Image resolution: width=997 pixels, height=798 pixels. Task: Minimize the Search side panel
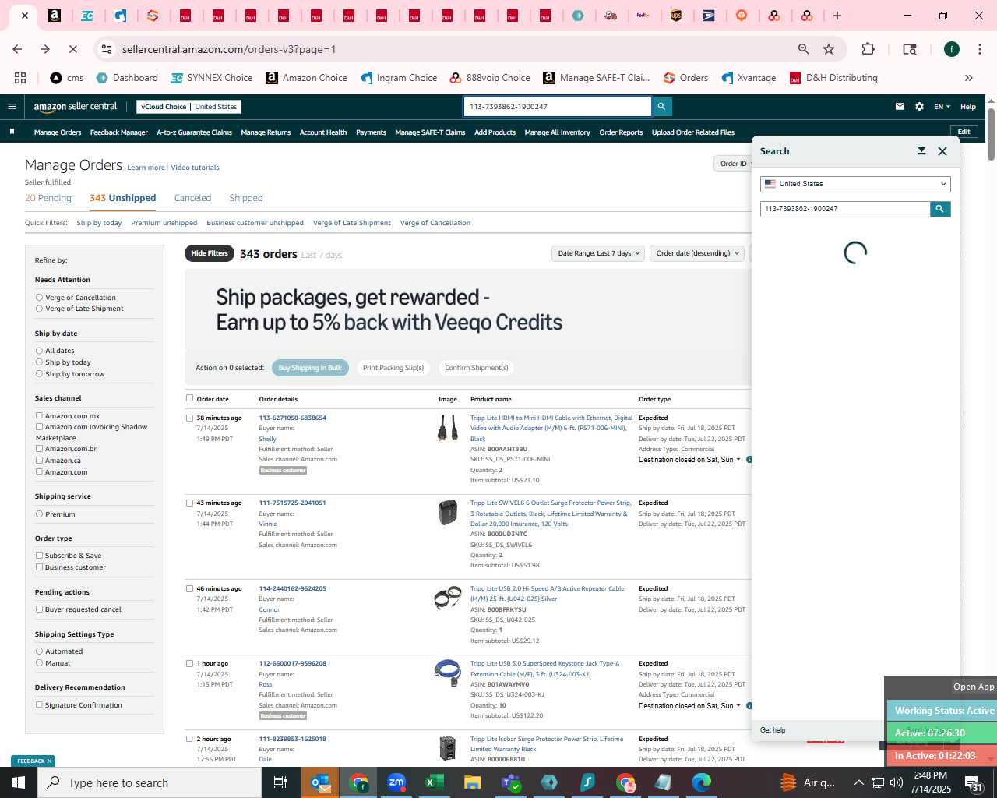921,151
